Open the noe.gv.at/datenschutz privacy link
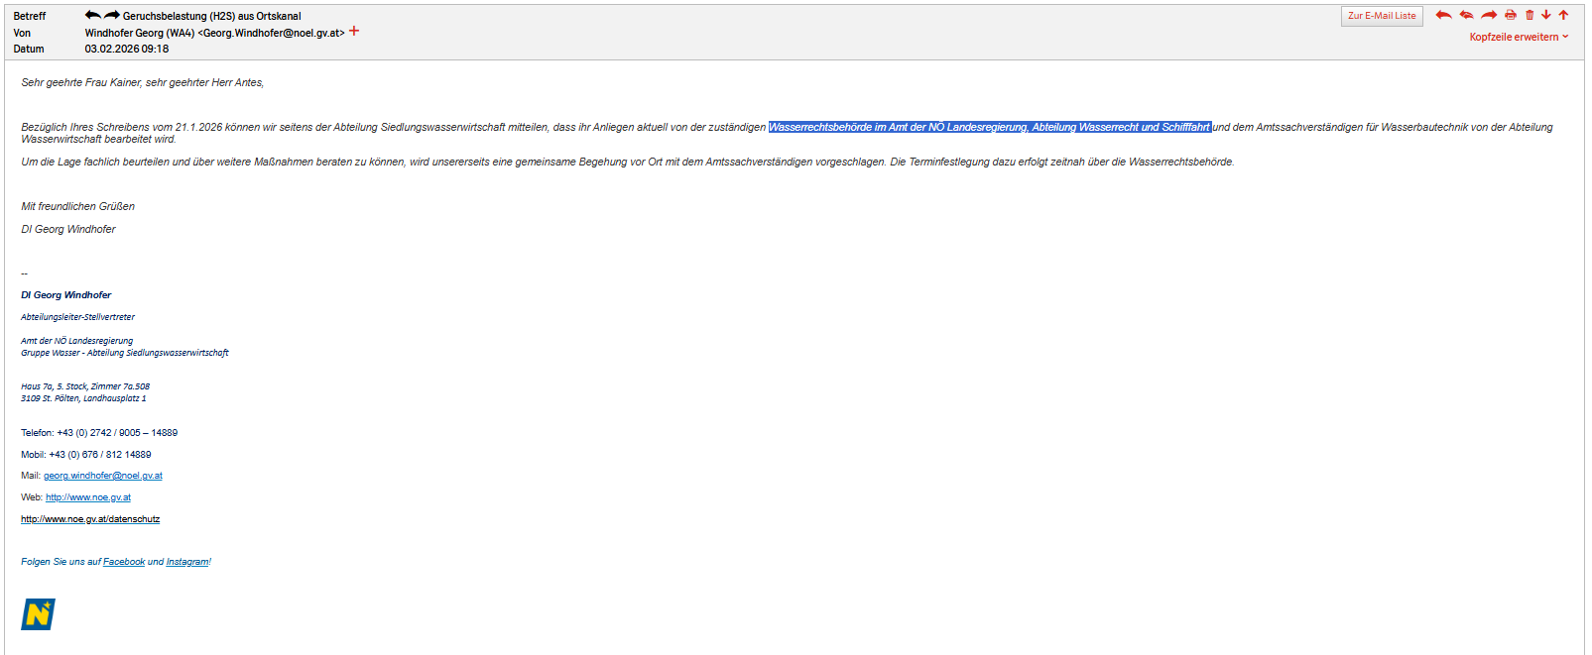 (x=90, y=519)
